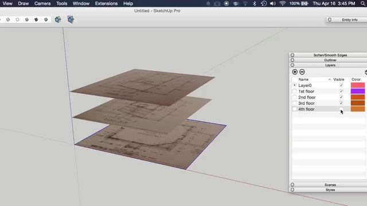
Task: Select the '1st floor' layer name
Action: [x=306, y=92]
